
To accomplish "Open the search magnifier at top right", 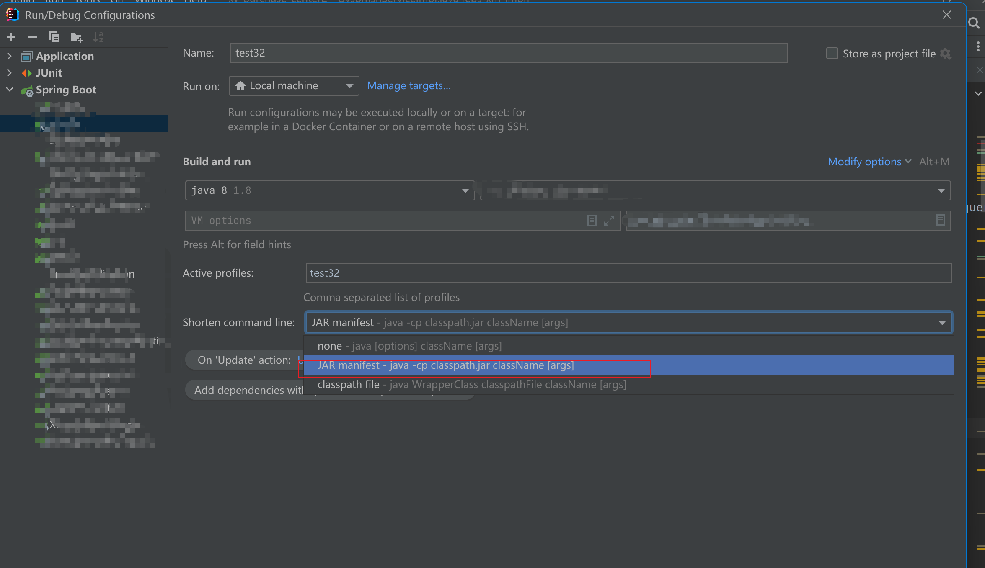I will [x=974, y=23].
